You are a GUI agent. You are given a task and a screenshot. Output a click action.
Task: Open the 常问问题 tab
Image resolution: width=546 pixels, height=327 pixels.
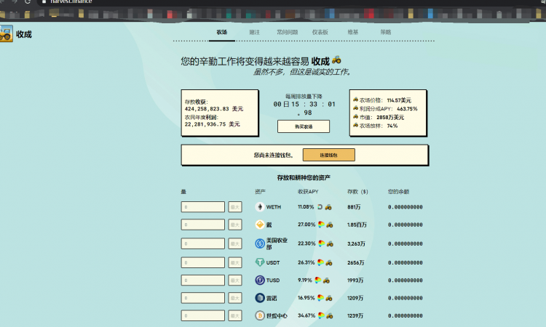coord(288,32)
